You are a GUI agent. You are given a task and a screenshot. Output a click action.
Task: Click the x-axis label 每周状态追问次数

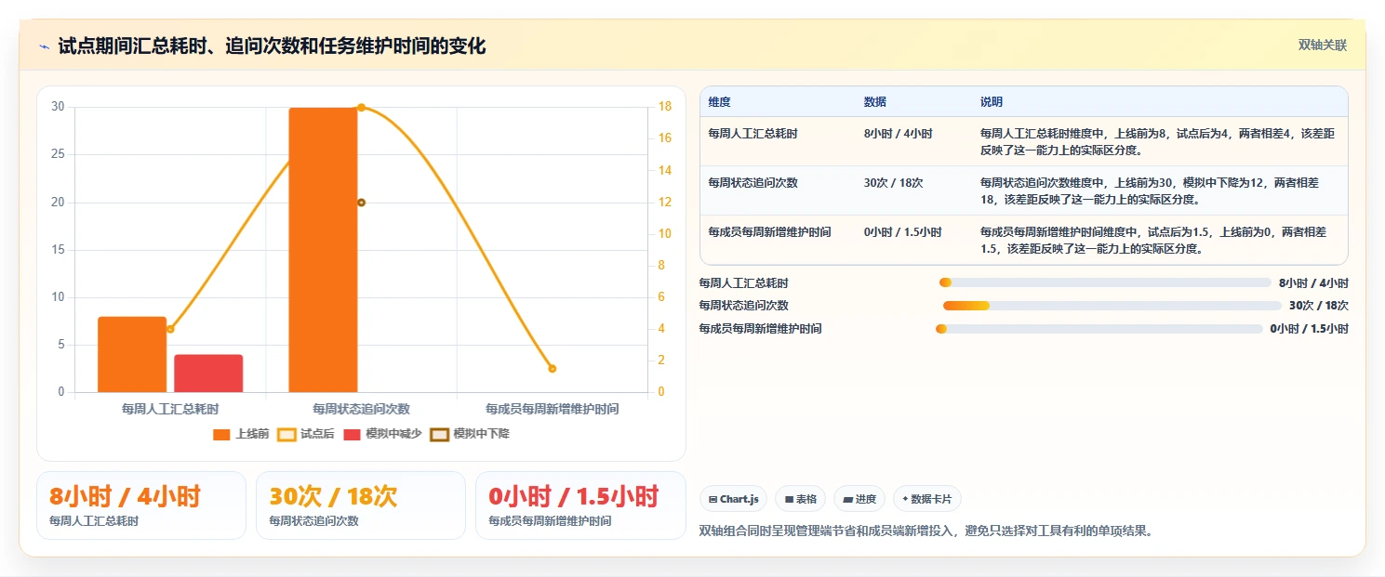click(x=361, y=409)
